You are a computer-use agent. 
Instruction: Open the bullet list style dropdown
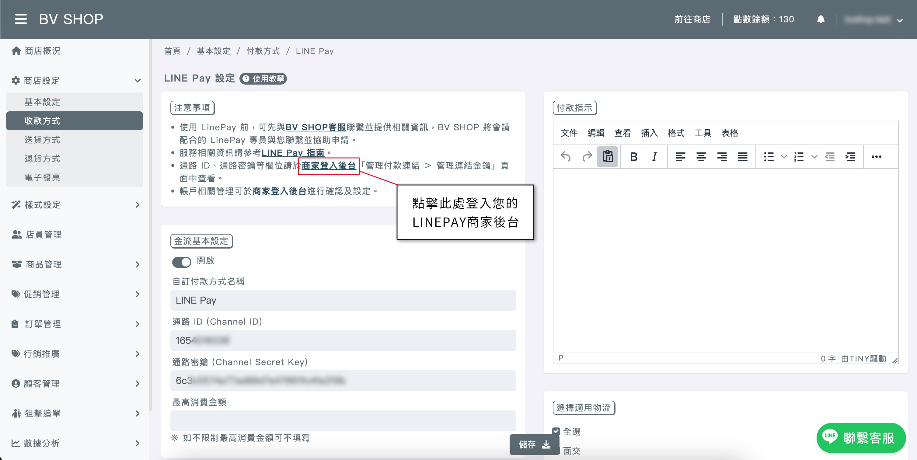(784, 156)
